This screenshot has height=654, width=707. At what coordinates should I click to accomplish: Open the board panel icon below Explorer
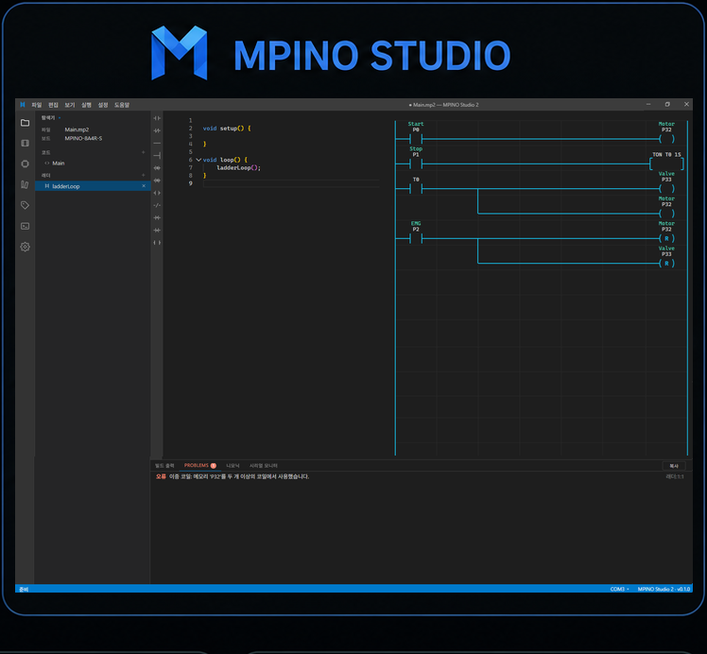point(26,143)
